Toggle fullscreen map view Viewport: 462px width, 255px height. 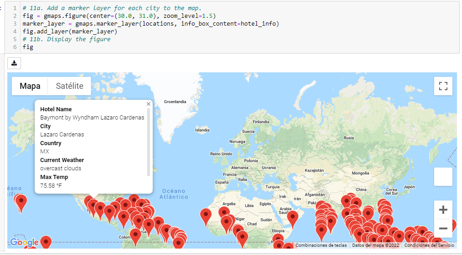coord(443,86)
